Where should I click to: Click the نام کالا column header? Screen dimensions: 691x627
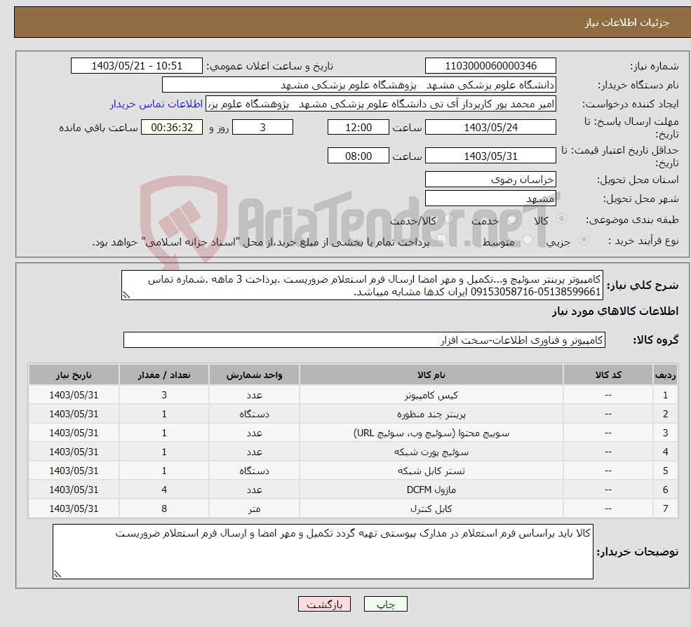[x=431, y=375]
